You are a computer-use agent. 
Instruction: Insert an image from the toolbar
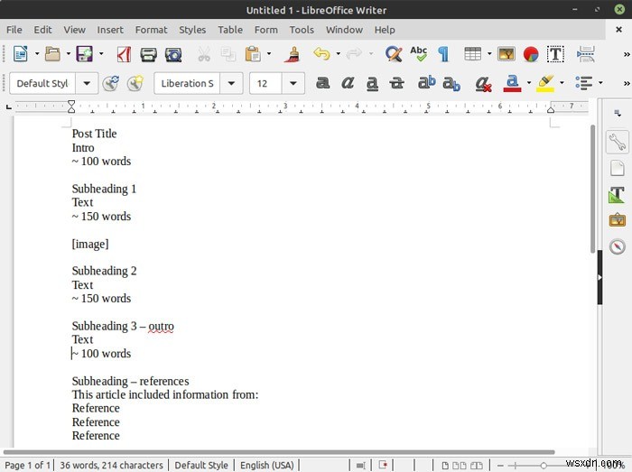(x=507, y=54)
